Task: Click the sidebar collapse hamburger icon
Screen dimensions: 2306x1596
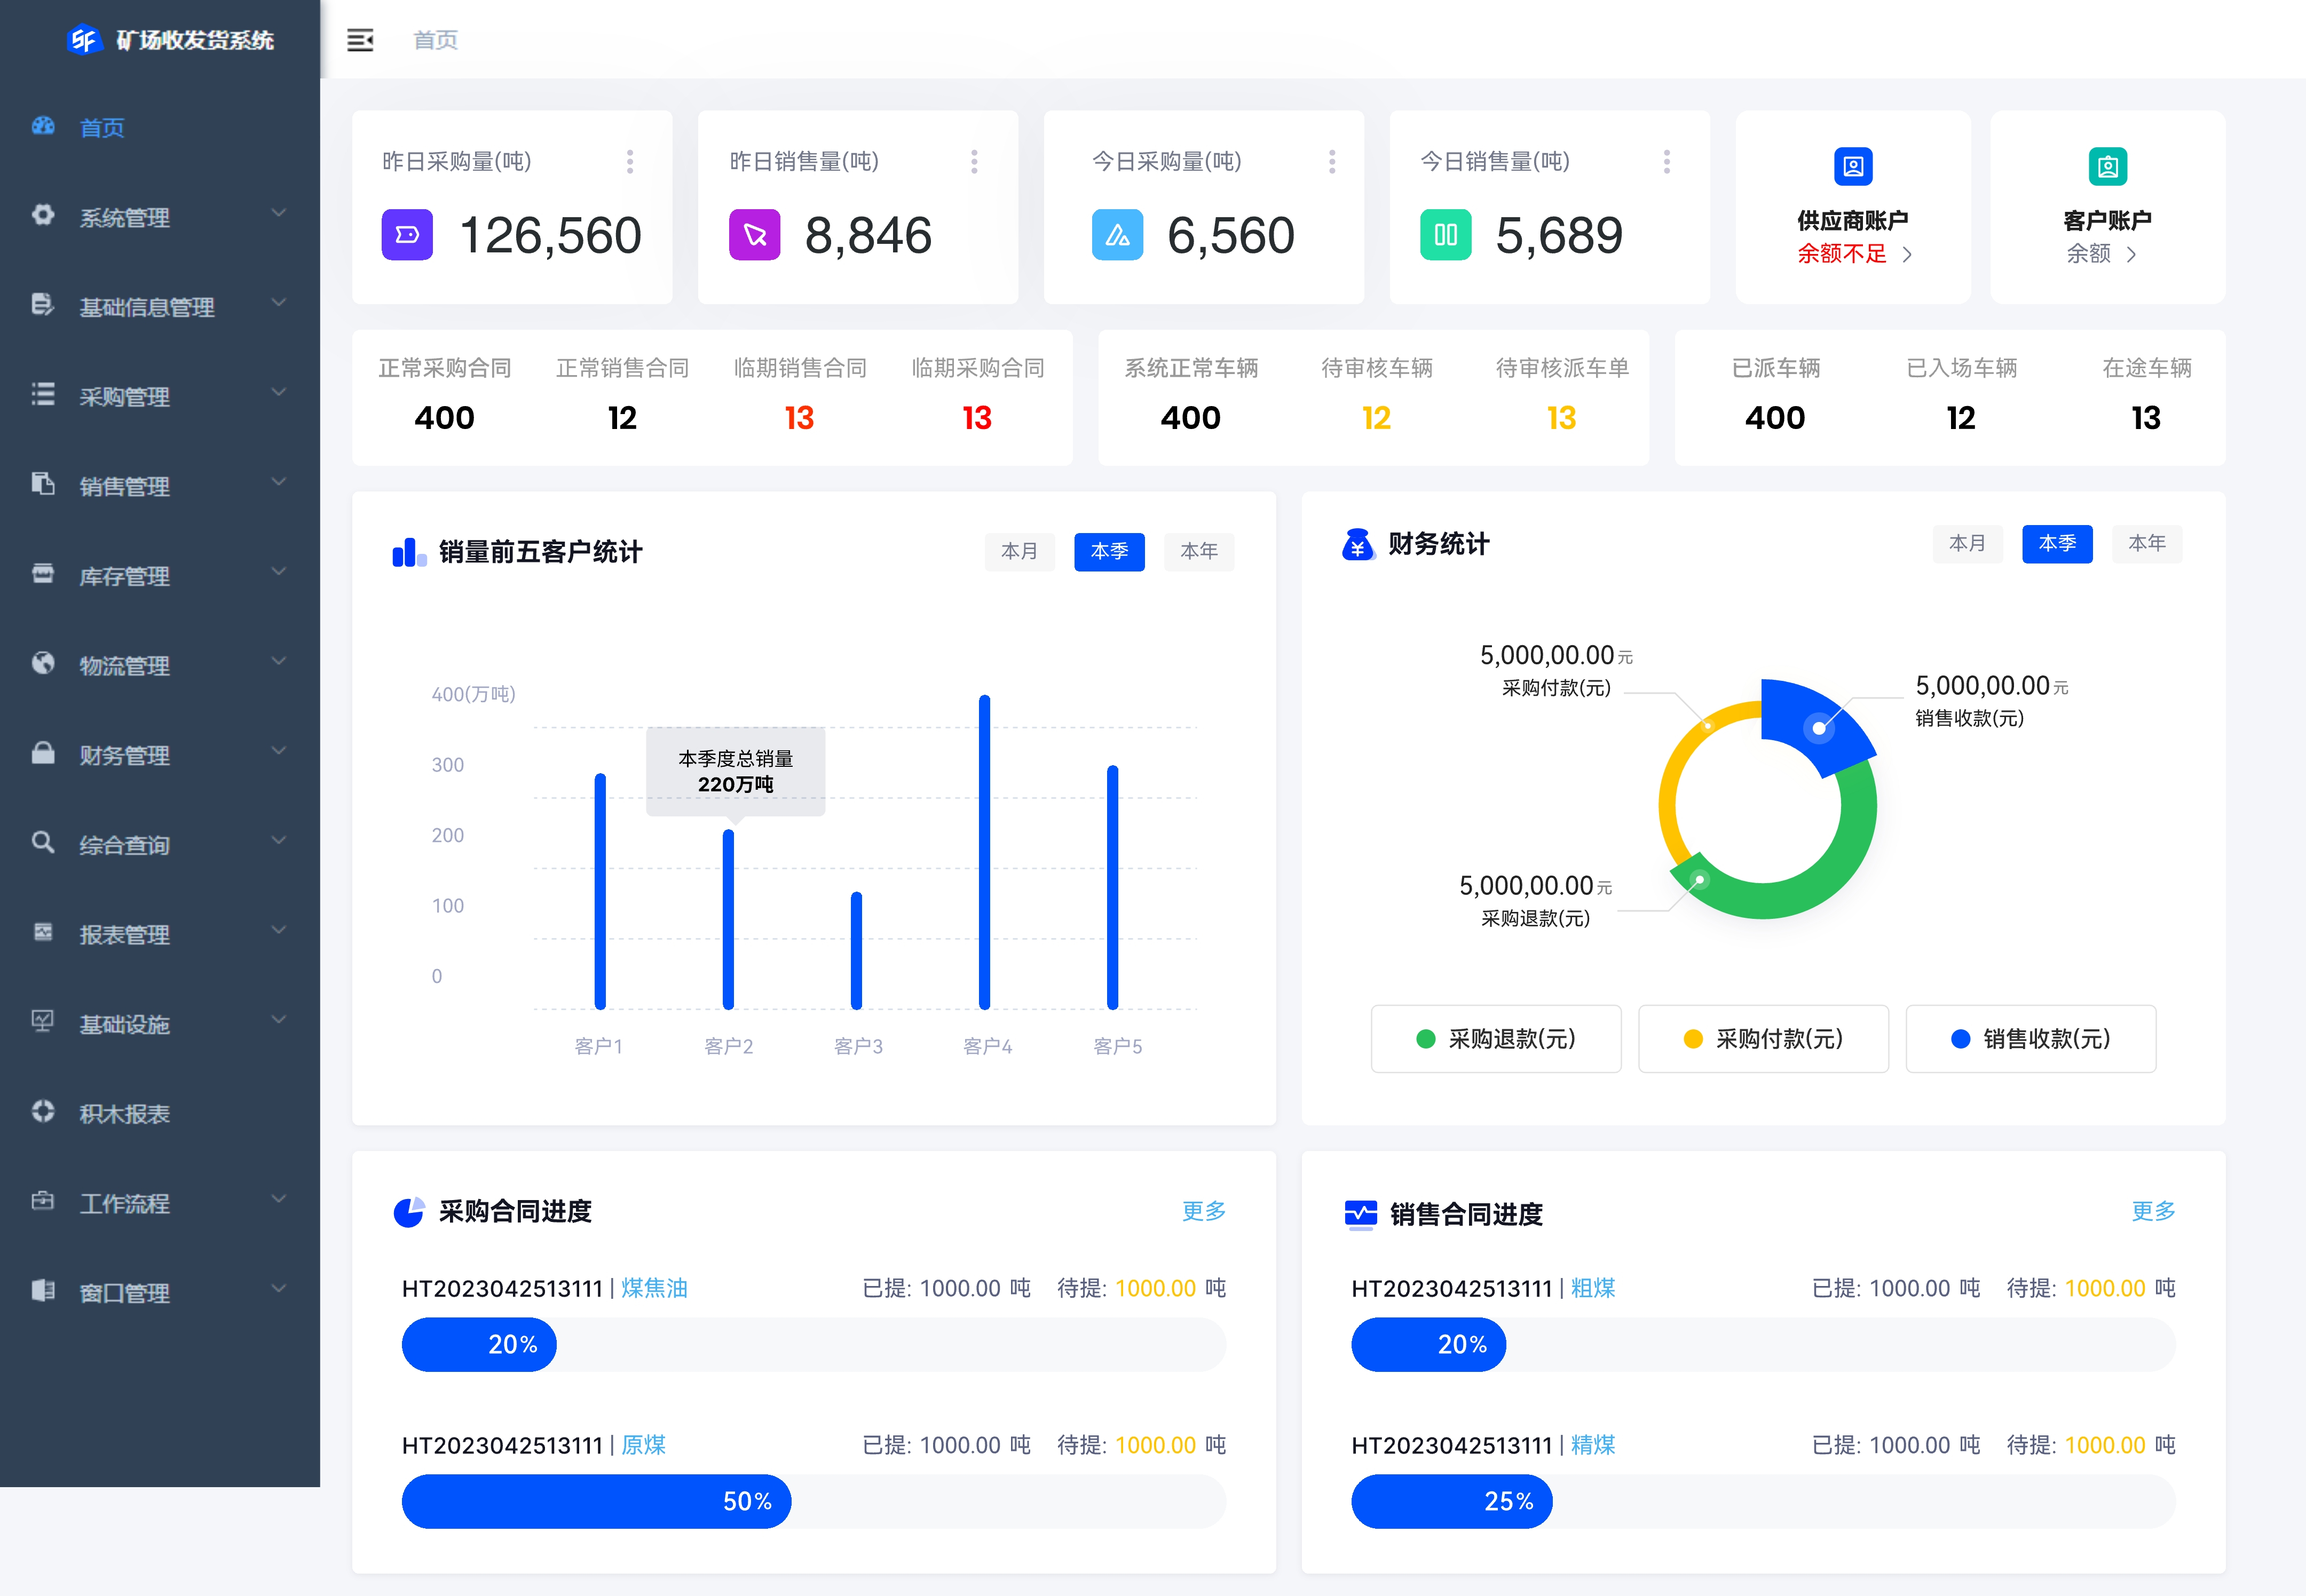Action: tap(360, 40)
